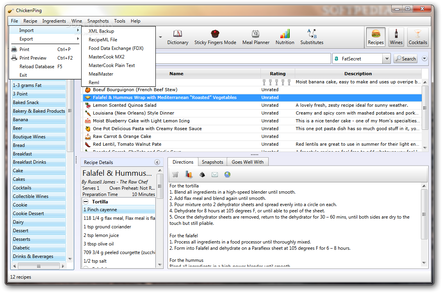This screenshot has height=293, width=442.
Task: Collapse the Tortilla ingredient group
Action: pyautogui.click(x=86, y=201)
